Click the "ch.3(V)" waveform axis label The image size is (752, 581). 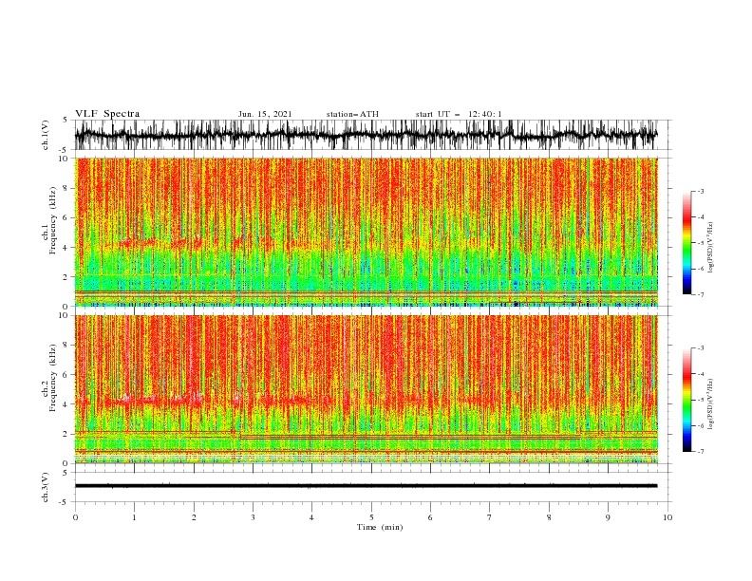click(46, 487)
